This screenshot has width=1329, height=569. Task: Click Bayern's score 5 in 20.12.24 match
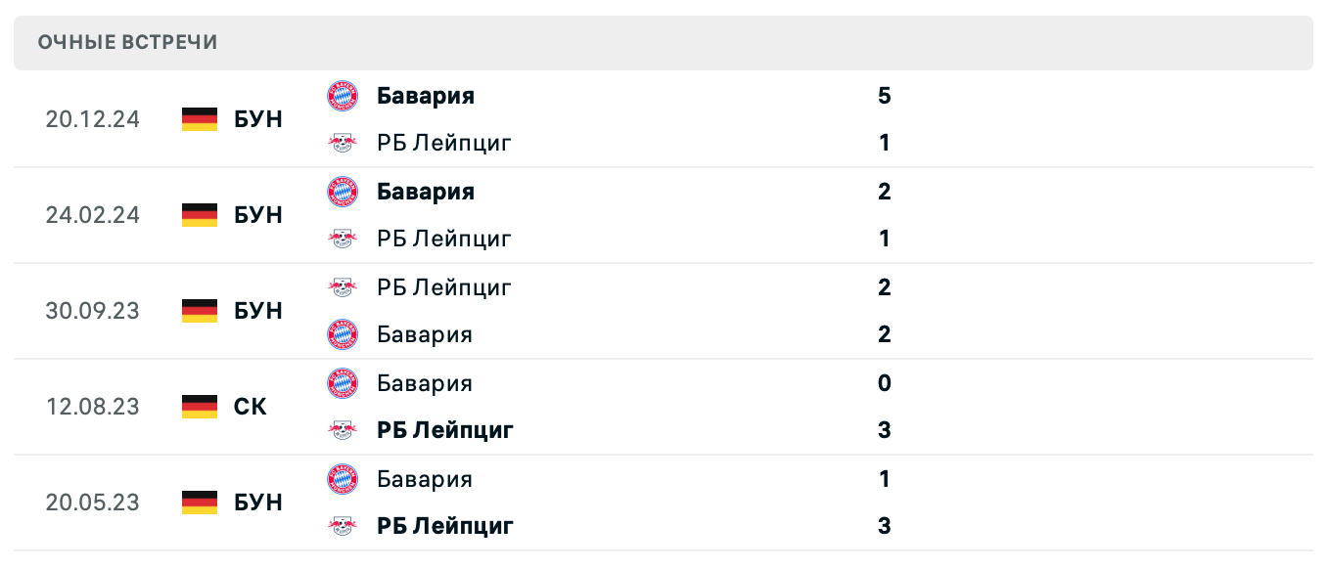point(885,96)
